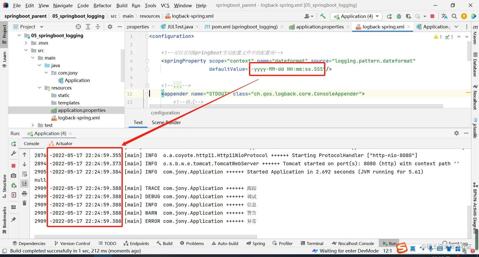
Task: Stop the app using the top toolbar square
Action: tap(432, 16)
